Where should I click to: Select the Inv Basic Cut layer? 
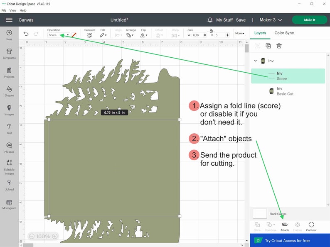288,91
